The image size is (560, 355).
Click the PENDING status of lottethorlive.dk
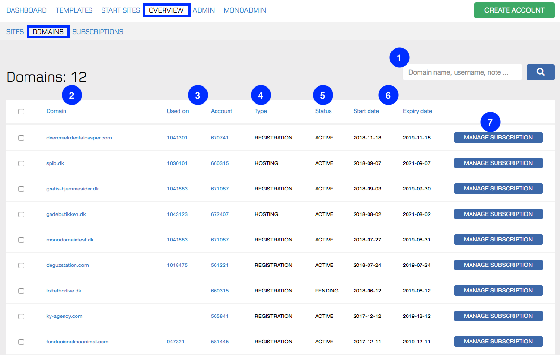pos(327,291)
